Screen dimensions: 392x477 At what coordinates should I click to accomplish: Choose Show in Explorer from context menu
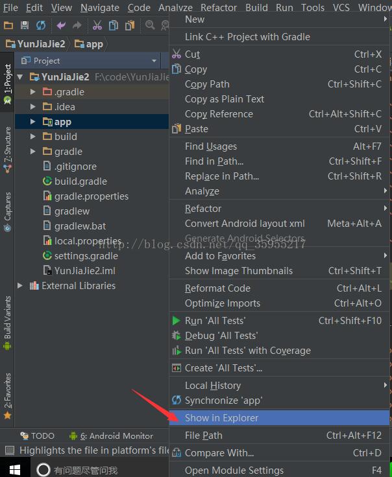(279, 418)
